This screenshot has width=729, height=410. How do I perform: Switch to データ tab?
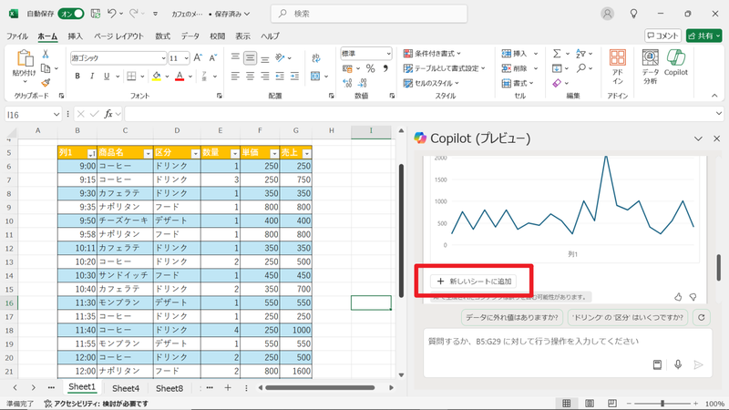(x=190, y=36)
